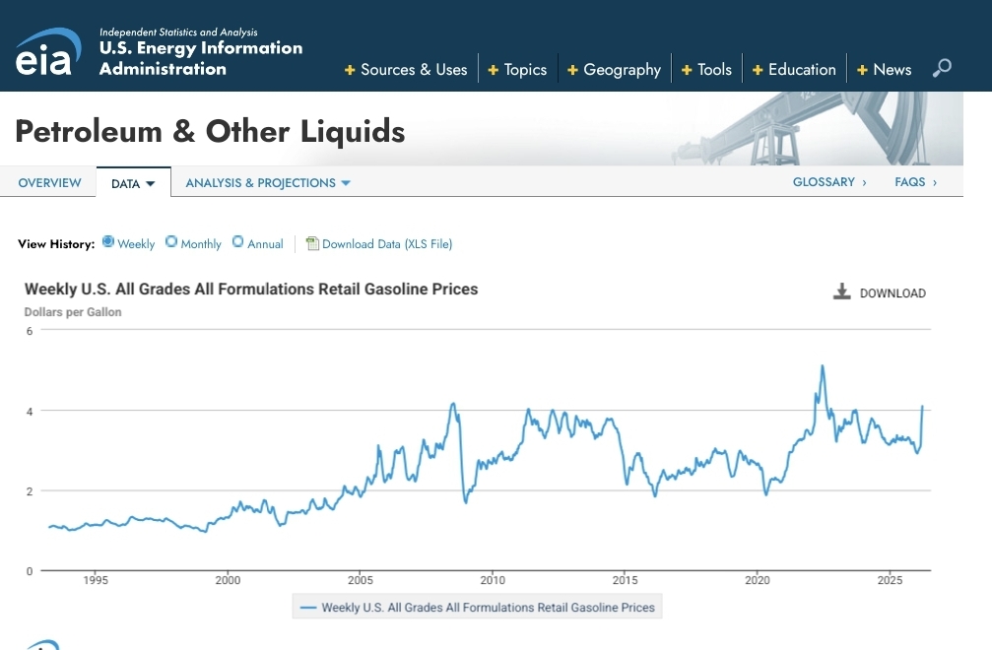Expand the Analysis & Projections dropdown arrow
The height and width of the screenshot is (650, 992).
[x=346, y=183]
